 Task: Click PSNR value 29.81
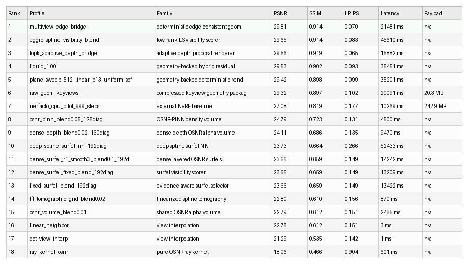tap(280, 27)
